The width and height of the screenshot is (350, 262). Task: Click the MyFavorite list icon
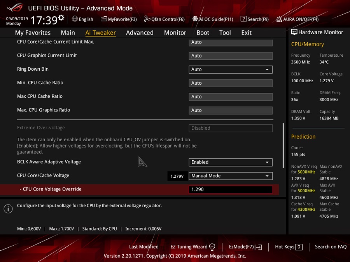click(104, 19)
